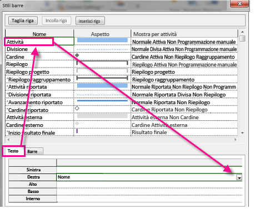The height and width of the screenshot is (214, 255).
Task: Click the diamond appearance icon for Cardine
Action: coord(77,55)
